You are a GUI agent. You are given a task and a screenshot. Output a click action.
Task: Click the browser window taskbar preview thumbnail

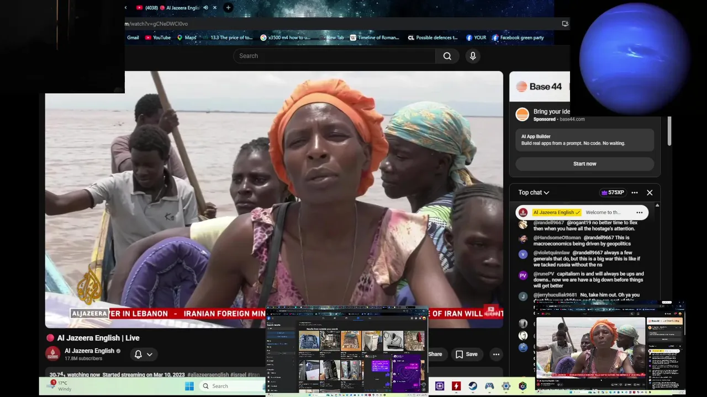point(347,351)
